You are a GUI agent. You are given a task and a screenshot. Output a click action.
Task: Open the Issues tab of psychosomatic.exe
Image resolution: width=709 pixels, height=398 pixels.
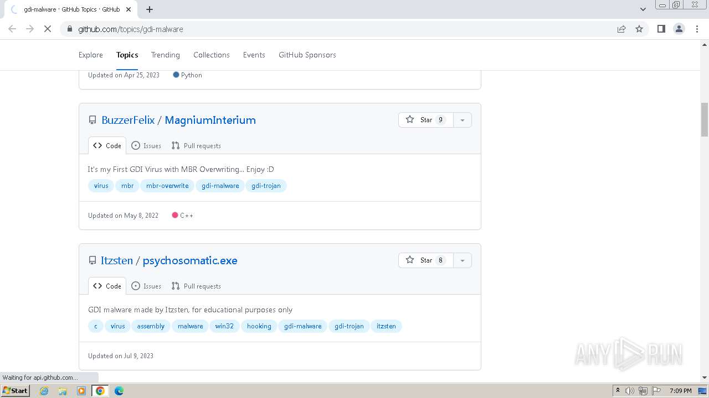click(x=146, y=286)
